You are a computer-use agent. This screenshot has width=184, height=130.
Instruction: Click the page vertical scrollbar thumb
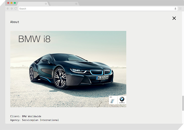183,103
